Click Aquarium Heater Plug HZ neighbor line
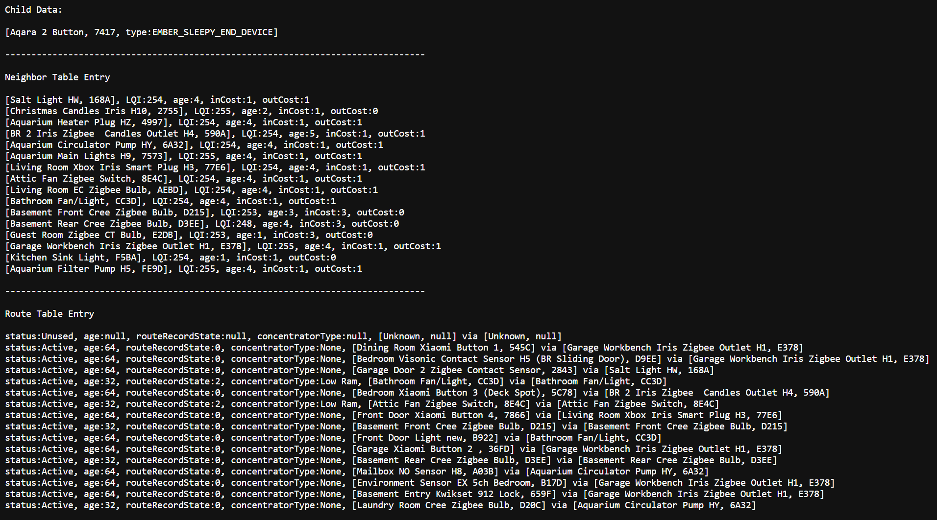This screenshot has height=520, width=937. click(183, 122)
